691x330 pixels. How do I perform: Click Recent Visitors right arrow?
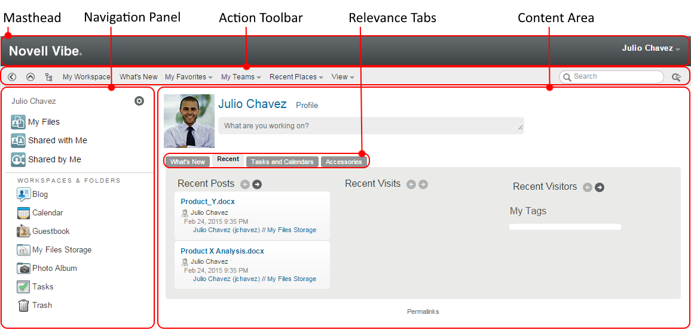click(600, 187)
